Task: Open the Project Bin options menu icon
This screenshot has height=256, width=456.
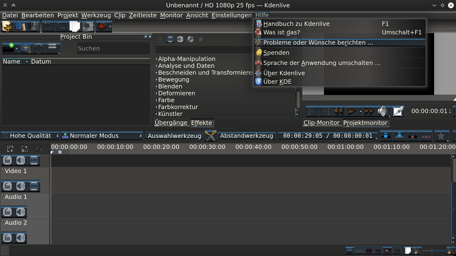Action: 52,48
